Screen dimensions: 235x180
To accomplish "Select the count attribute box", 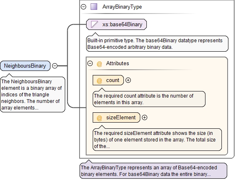I will [x=108, y=80].
